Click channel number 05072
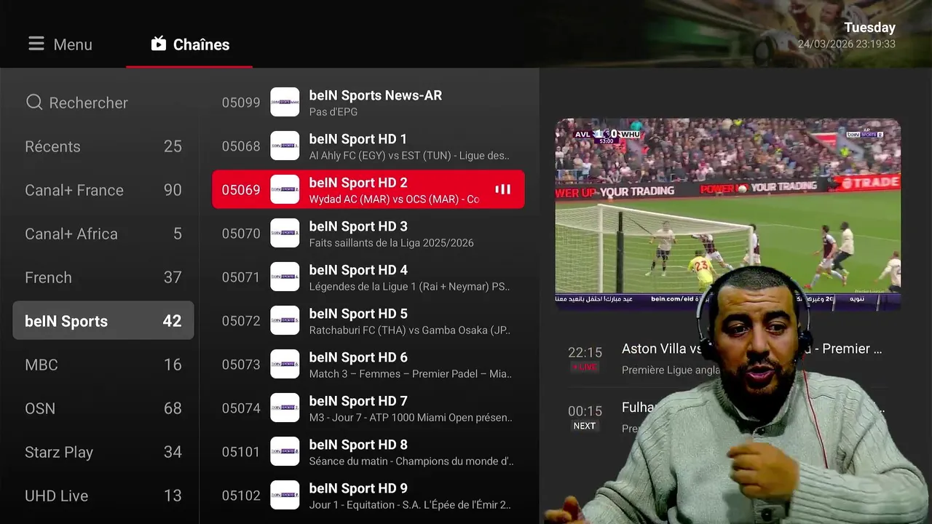This screenshot has width=932, height=524. pos(241,321)
